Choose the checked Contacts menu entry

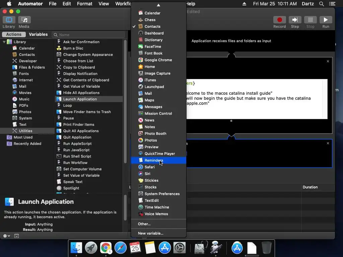coord(158,26)
